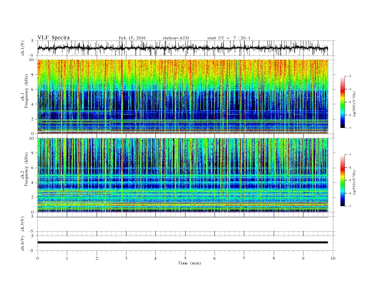Click the '2' tick on the time axis
The image size is (375, 290).
tap(97, 258)
